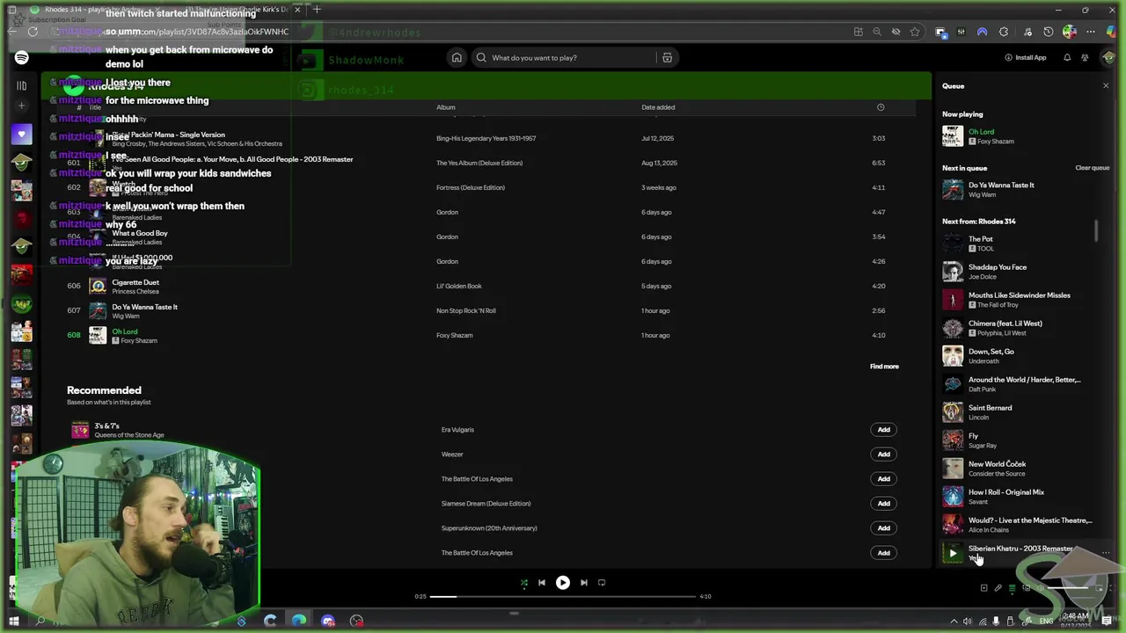Add the Superunknown track to playlist
This screenshot has height=633, width=1126.
pyautogui.click(x=883, y=528)
